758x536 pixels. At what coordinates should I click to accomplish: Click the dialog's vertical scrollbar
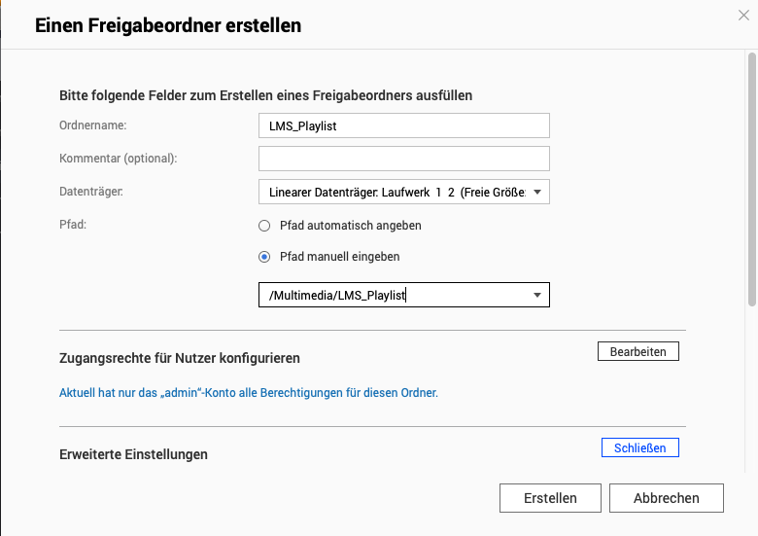751,175
